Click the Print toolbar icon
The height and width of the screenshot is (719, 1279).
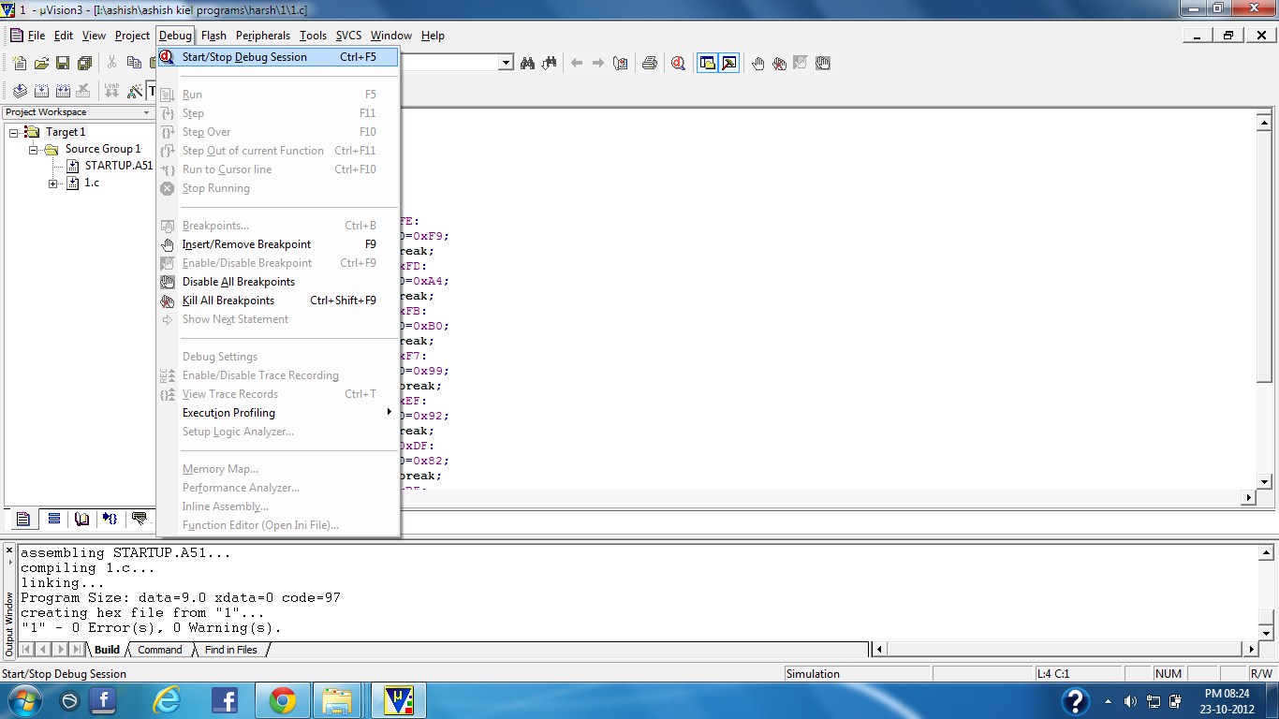point(650,63)
